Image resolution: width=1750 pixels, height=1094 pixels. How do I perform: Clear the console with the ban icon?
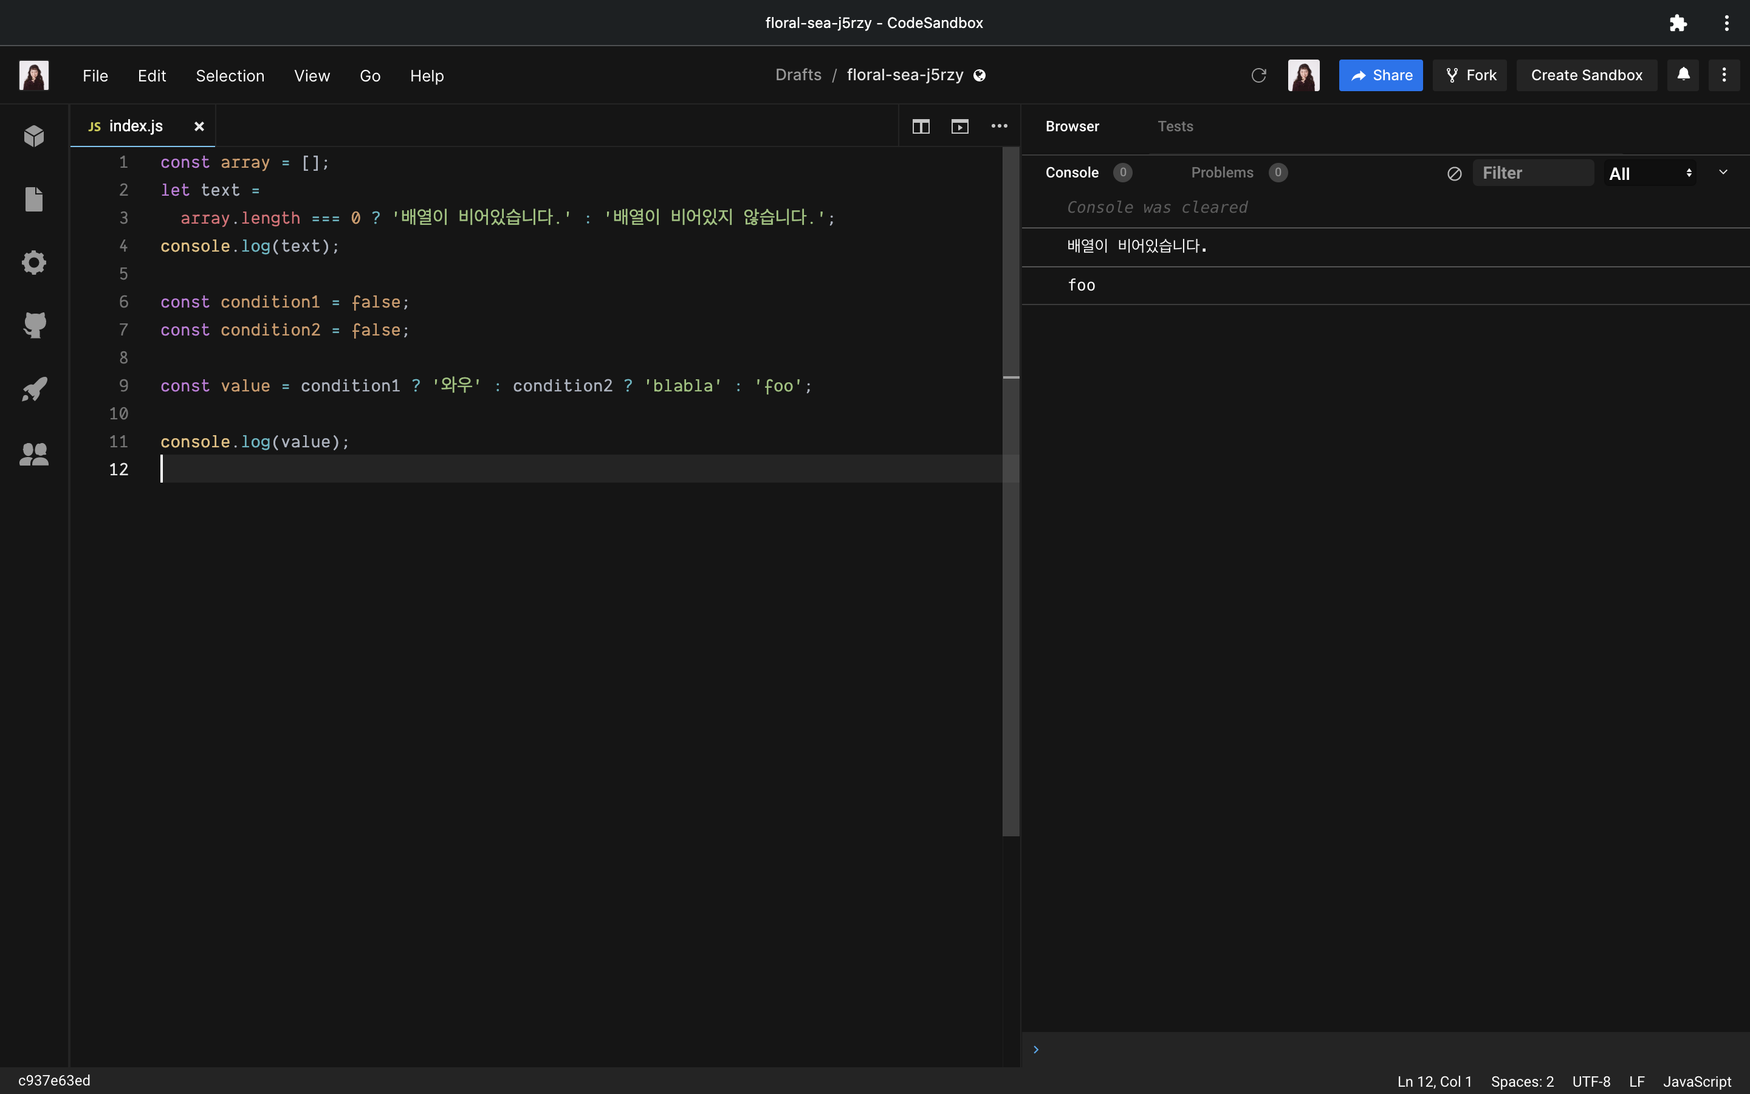pos(1454,174)
